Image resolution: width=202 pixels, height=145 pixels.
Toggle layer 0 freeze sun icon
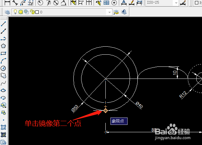pyautogui.click(x=21, y=12)
